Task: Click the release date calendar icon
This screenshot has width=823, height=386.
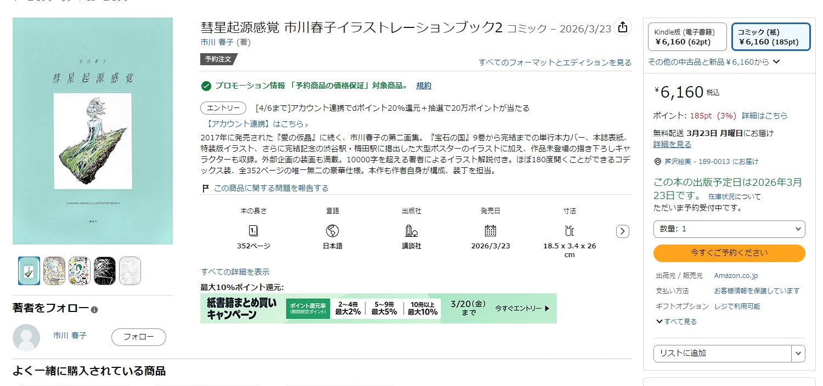Action: tap(490, 230)
